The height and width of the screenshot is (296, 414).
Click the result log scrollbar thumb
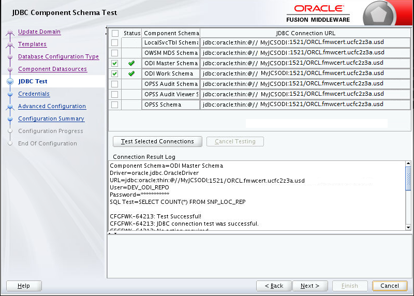coord(408,178)
